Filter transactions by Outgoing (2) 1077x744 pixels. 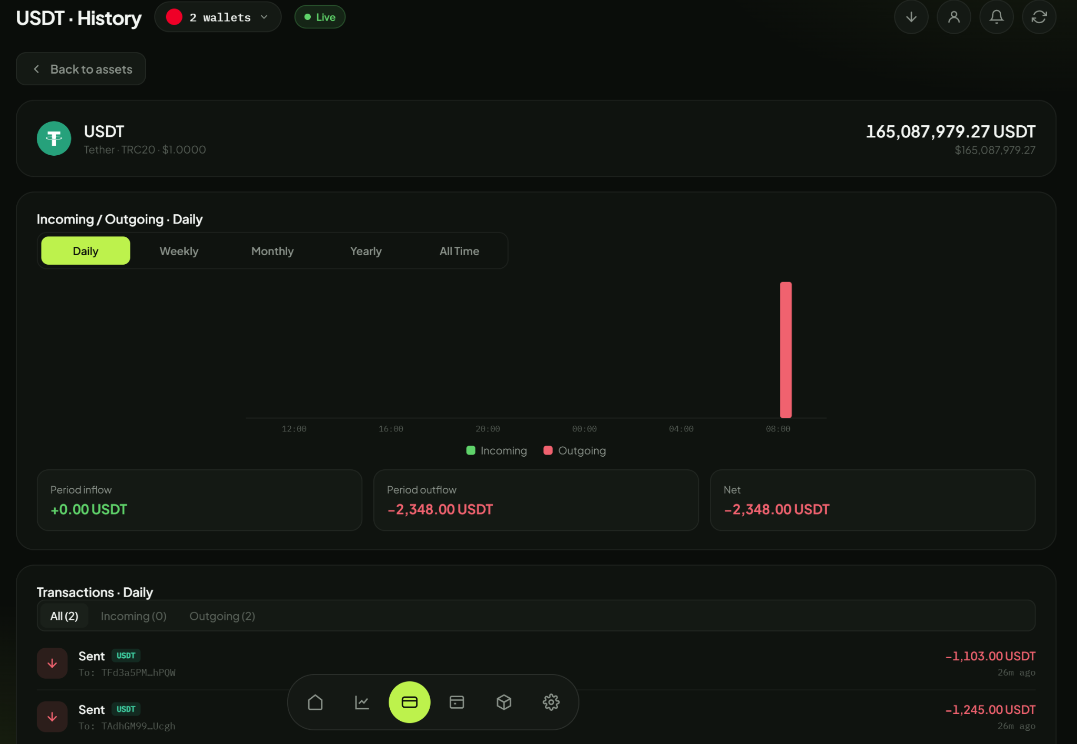222,616
